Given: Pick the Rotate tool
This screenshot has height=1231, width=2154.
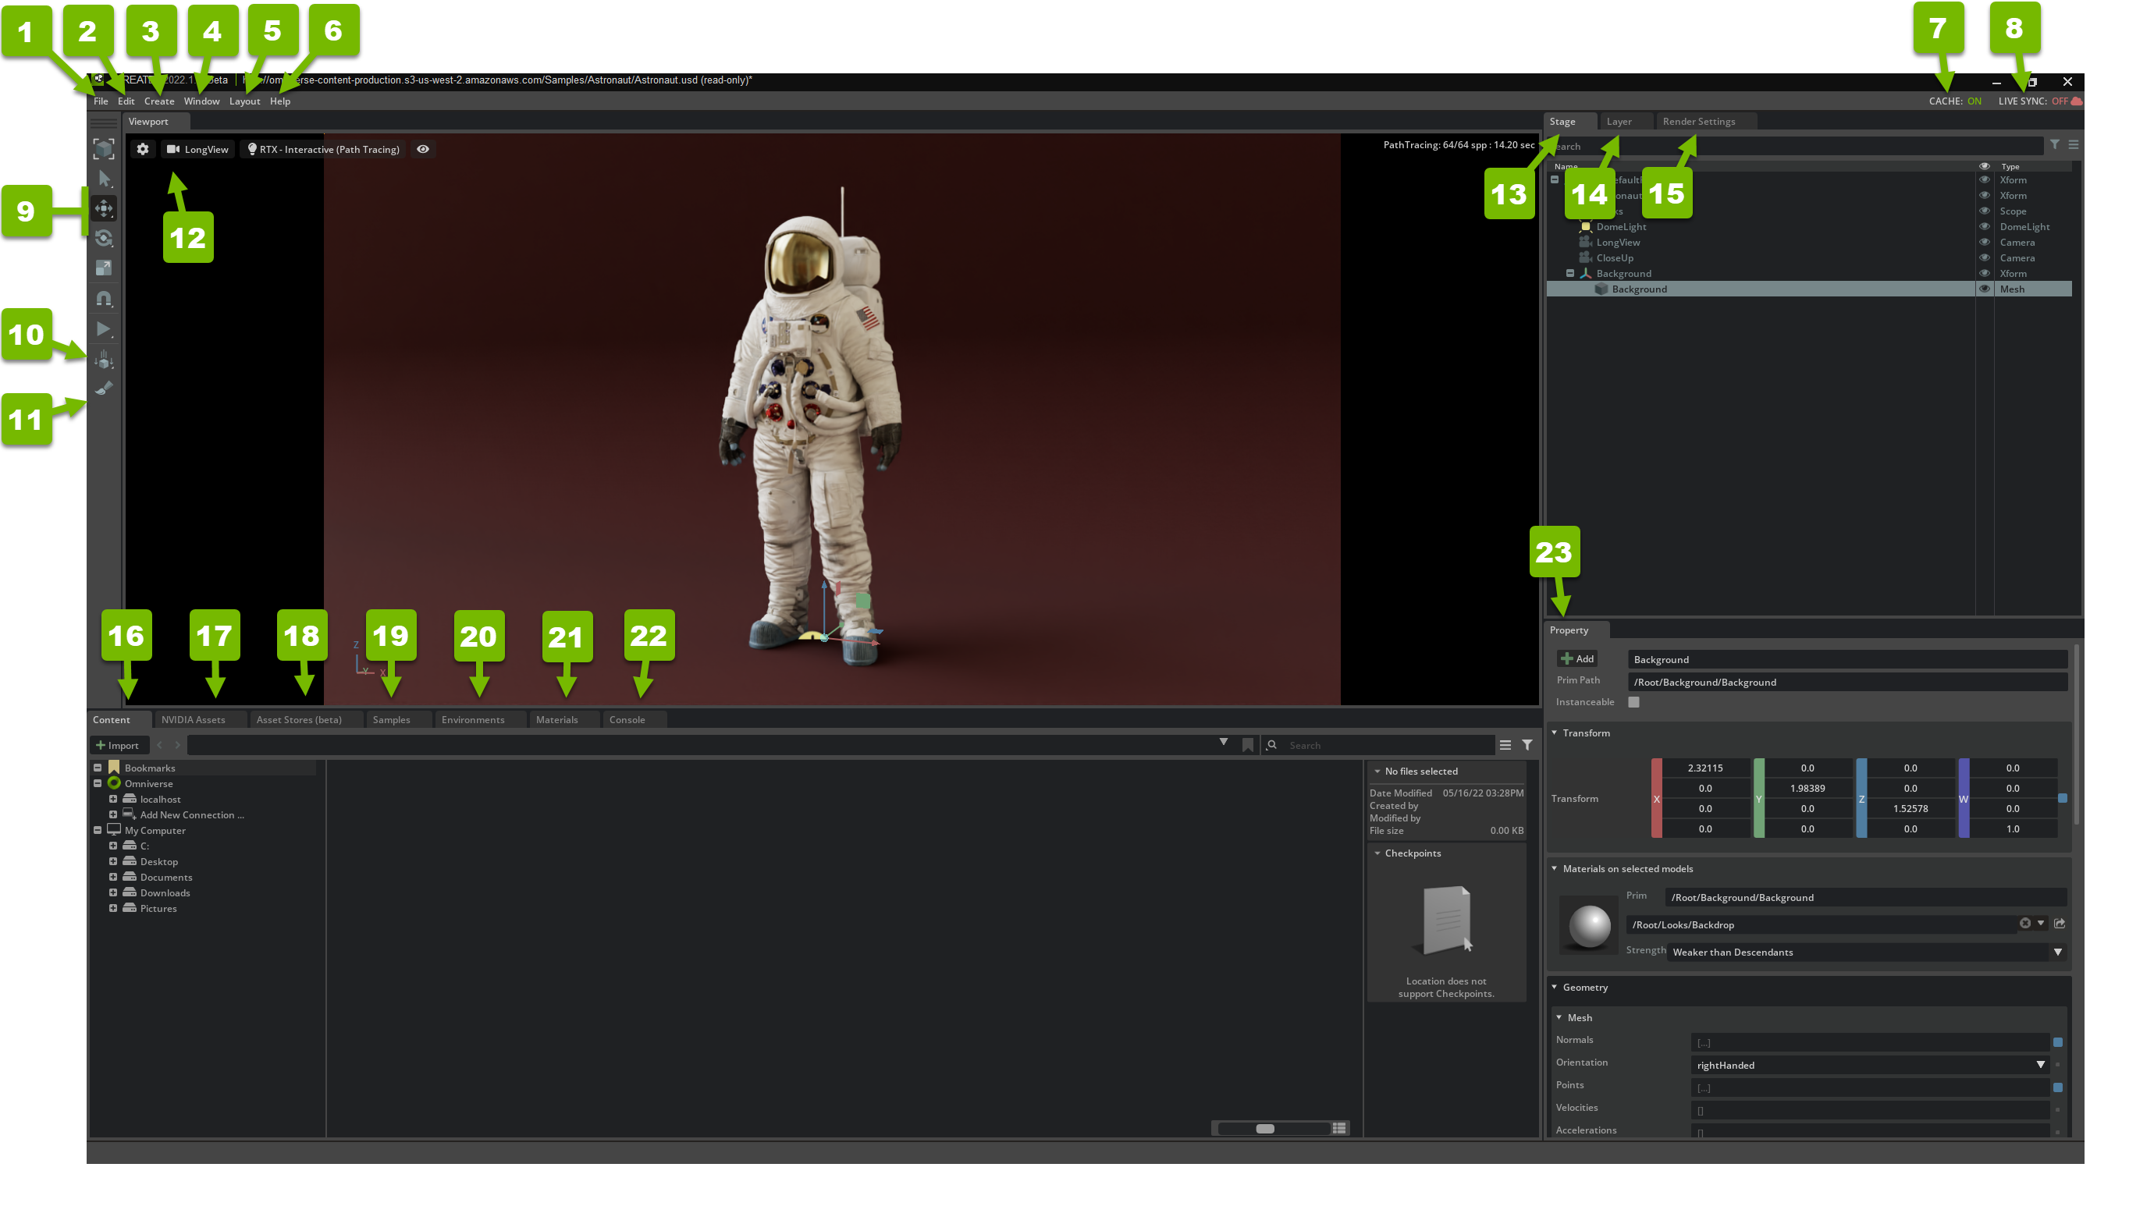Looking at the screenshot, I should [x=104, y=239].
